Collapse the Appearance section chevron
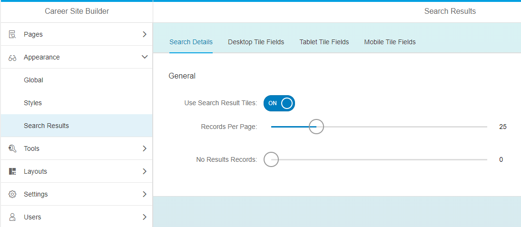Screen dimensions: 521x227 (x=145, y=57)
